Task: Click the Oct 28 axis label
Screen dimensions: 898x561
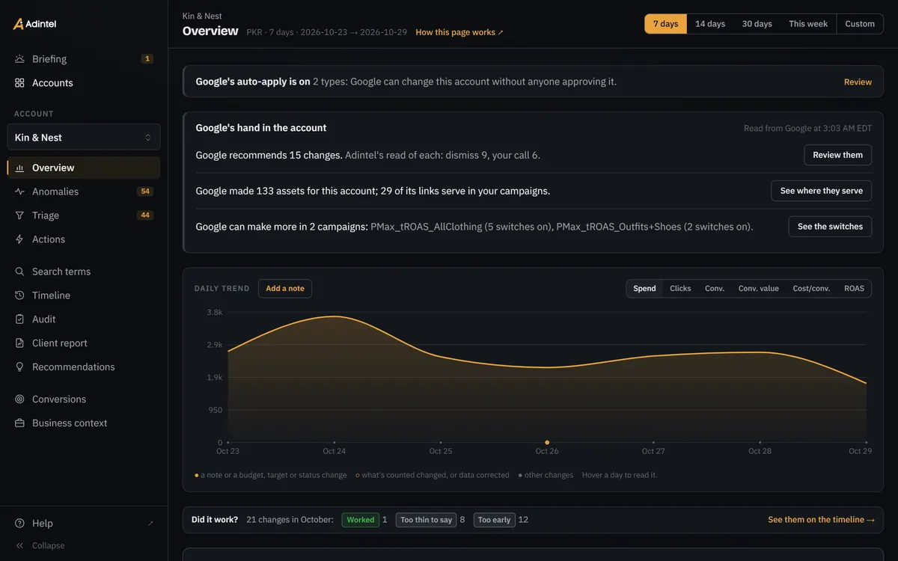Action: 760,452
